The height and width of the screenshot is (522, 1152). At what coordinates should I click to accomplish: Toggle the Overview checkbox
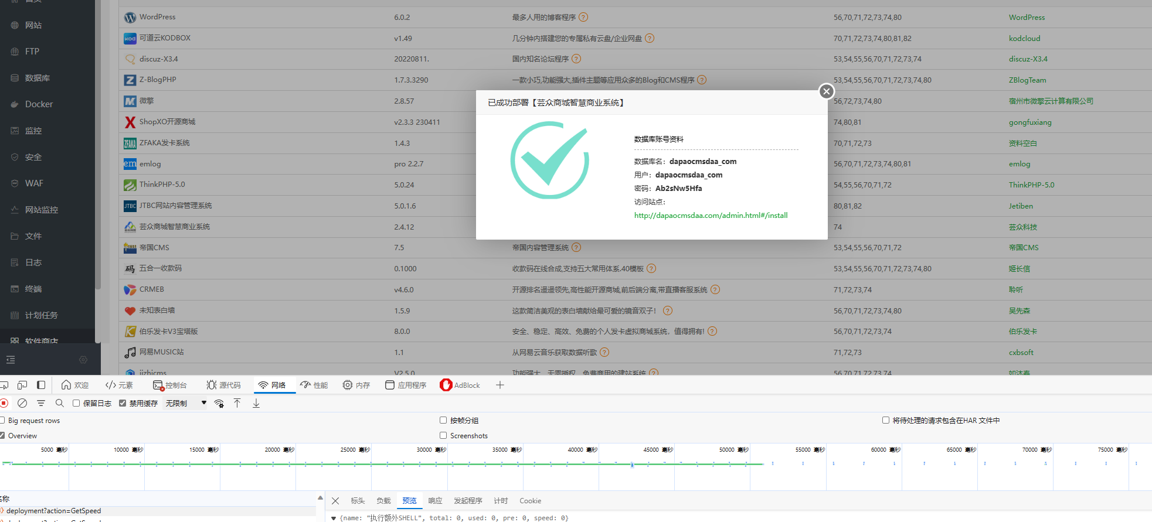[2, 435]
